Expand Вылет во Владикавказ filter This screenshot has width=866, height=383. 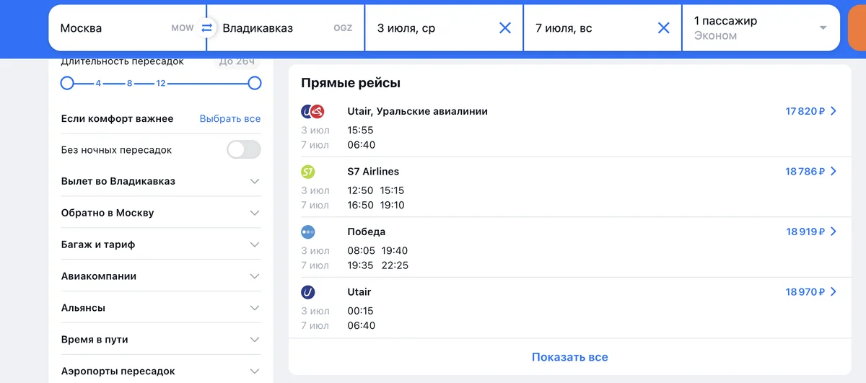point(161,181)
